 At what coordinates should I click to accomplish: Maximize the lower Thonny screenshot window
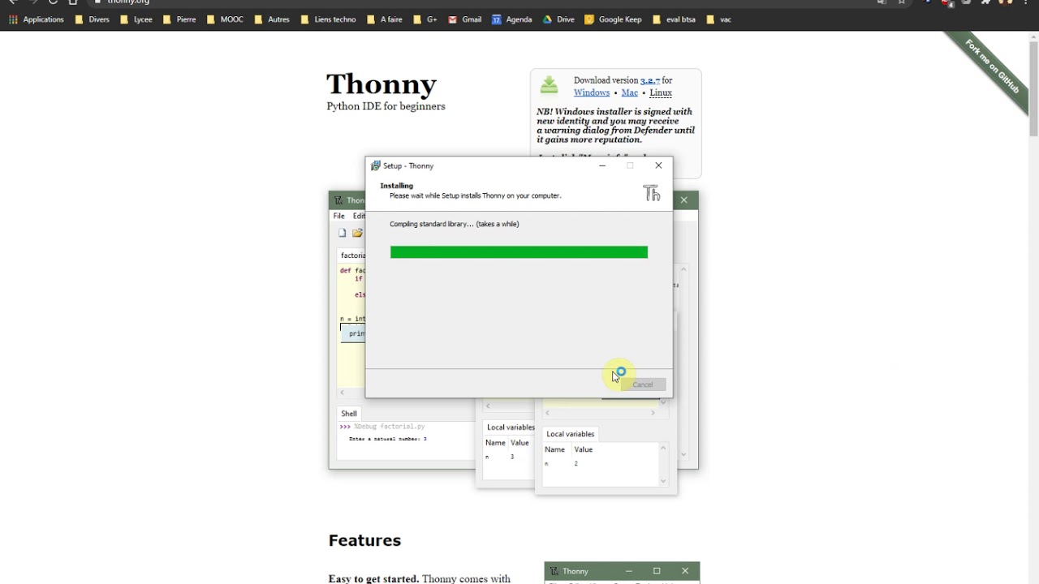coord(657,571)
